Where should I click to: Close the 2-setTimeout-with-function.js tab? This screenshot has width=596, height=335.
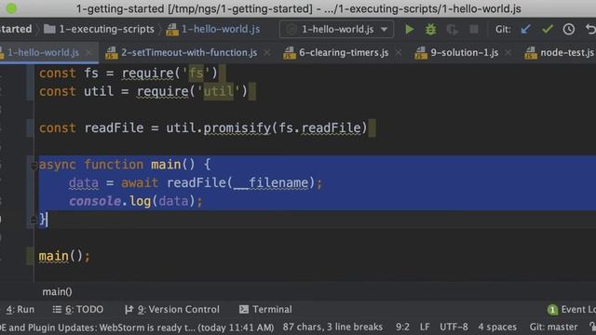pyautogui.click(x=267, y=52)
